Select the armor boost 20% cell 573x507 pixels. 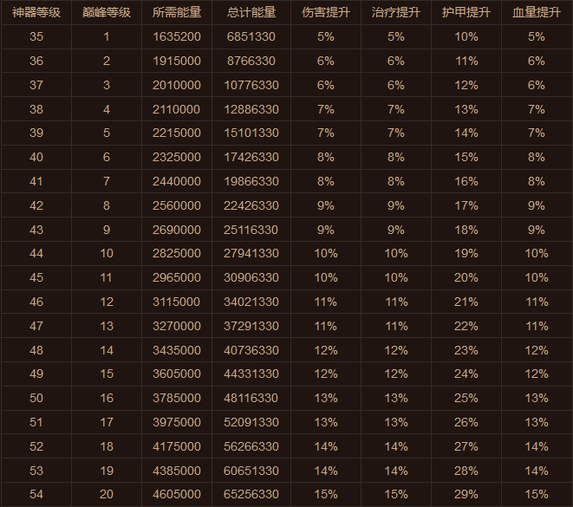pos(466,278)
